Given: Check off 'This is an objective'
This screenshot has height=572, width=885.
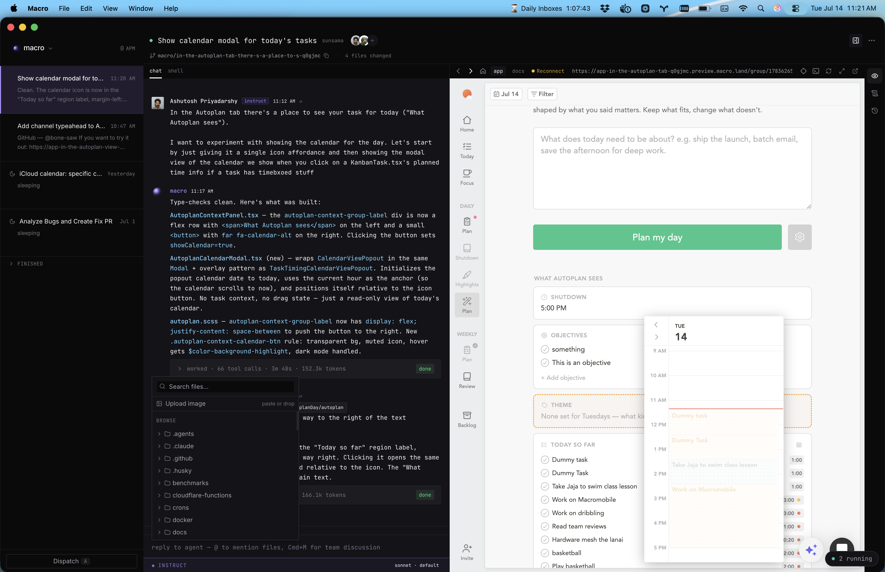Looking at the screenshot, I should coord(545,363).
